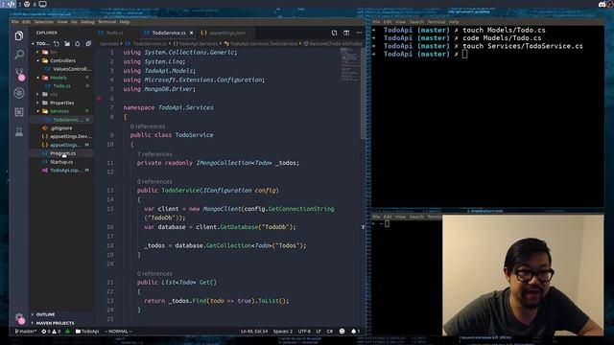This screenshot has width=614, height=345.
Task: Click the editor minimap preview
Action: (x=349, y=64)
